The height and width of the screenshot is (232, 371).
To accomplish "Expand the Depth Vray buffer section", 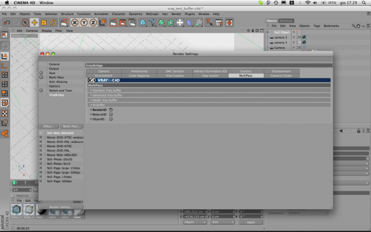I will click(91, 100).
